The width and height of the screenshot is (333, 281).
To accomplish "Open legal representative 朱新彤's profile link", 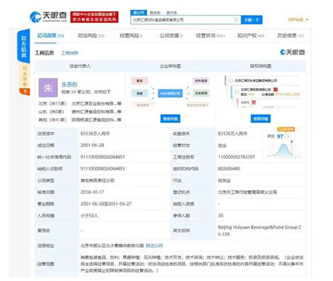I will click(x=69, y=85).
